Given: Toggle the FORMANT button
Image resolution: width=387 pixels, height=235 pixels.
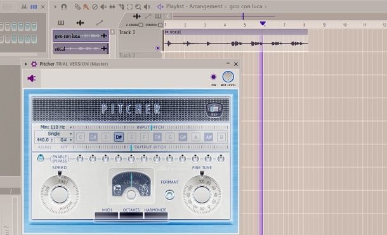Looking at the screenshot, I should click(x=169, y=194).
